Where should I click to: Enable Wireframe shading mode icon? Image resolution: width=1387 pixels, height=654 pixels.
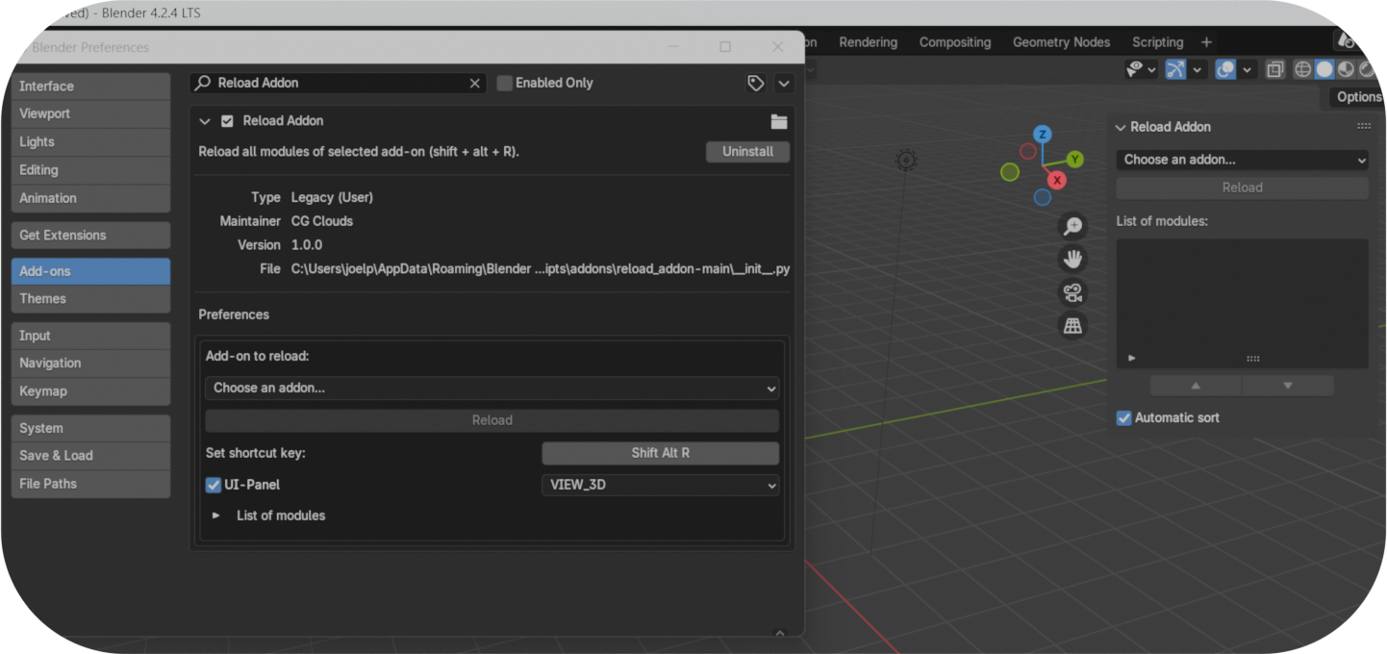[1301, 69]
